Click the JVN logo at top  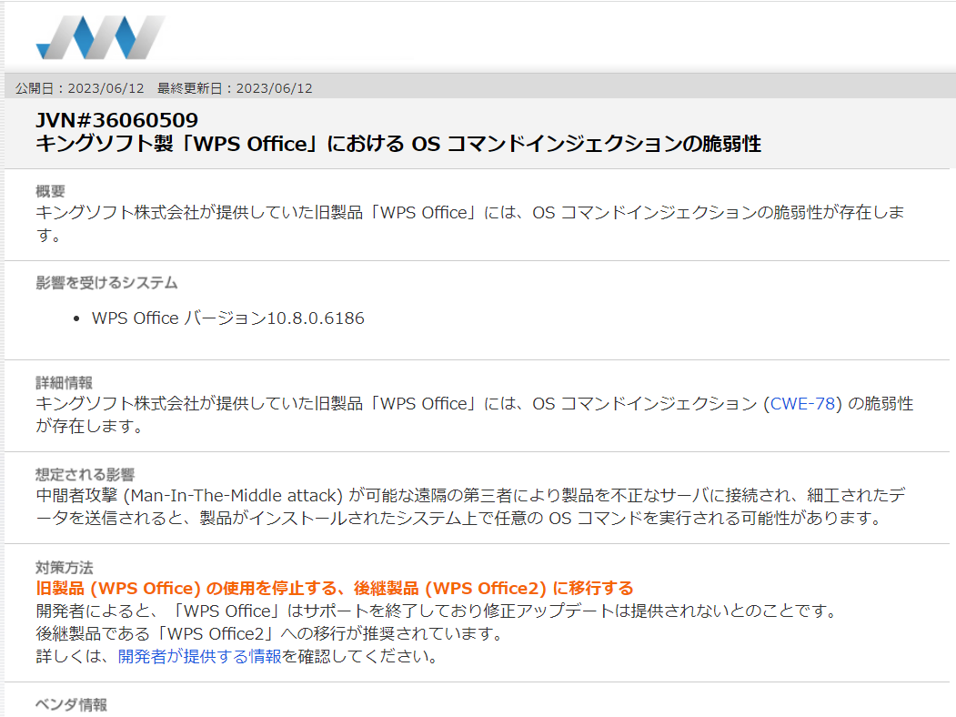(100, 37)
